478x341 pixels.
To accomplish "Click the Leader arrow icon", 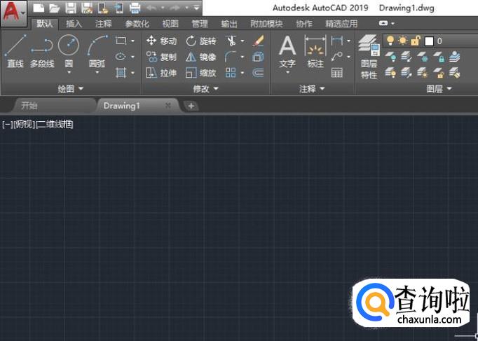I will 337,57.
